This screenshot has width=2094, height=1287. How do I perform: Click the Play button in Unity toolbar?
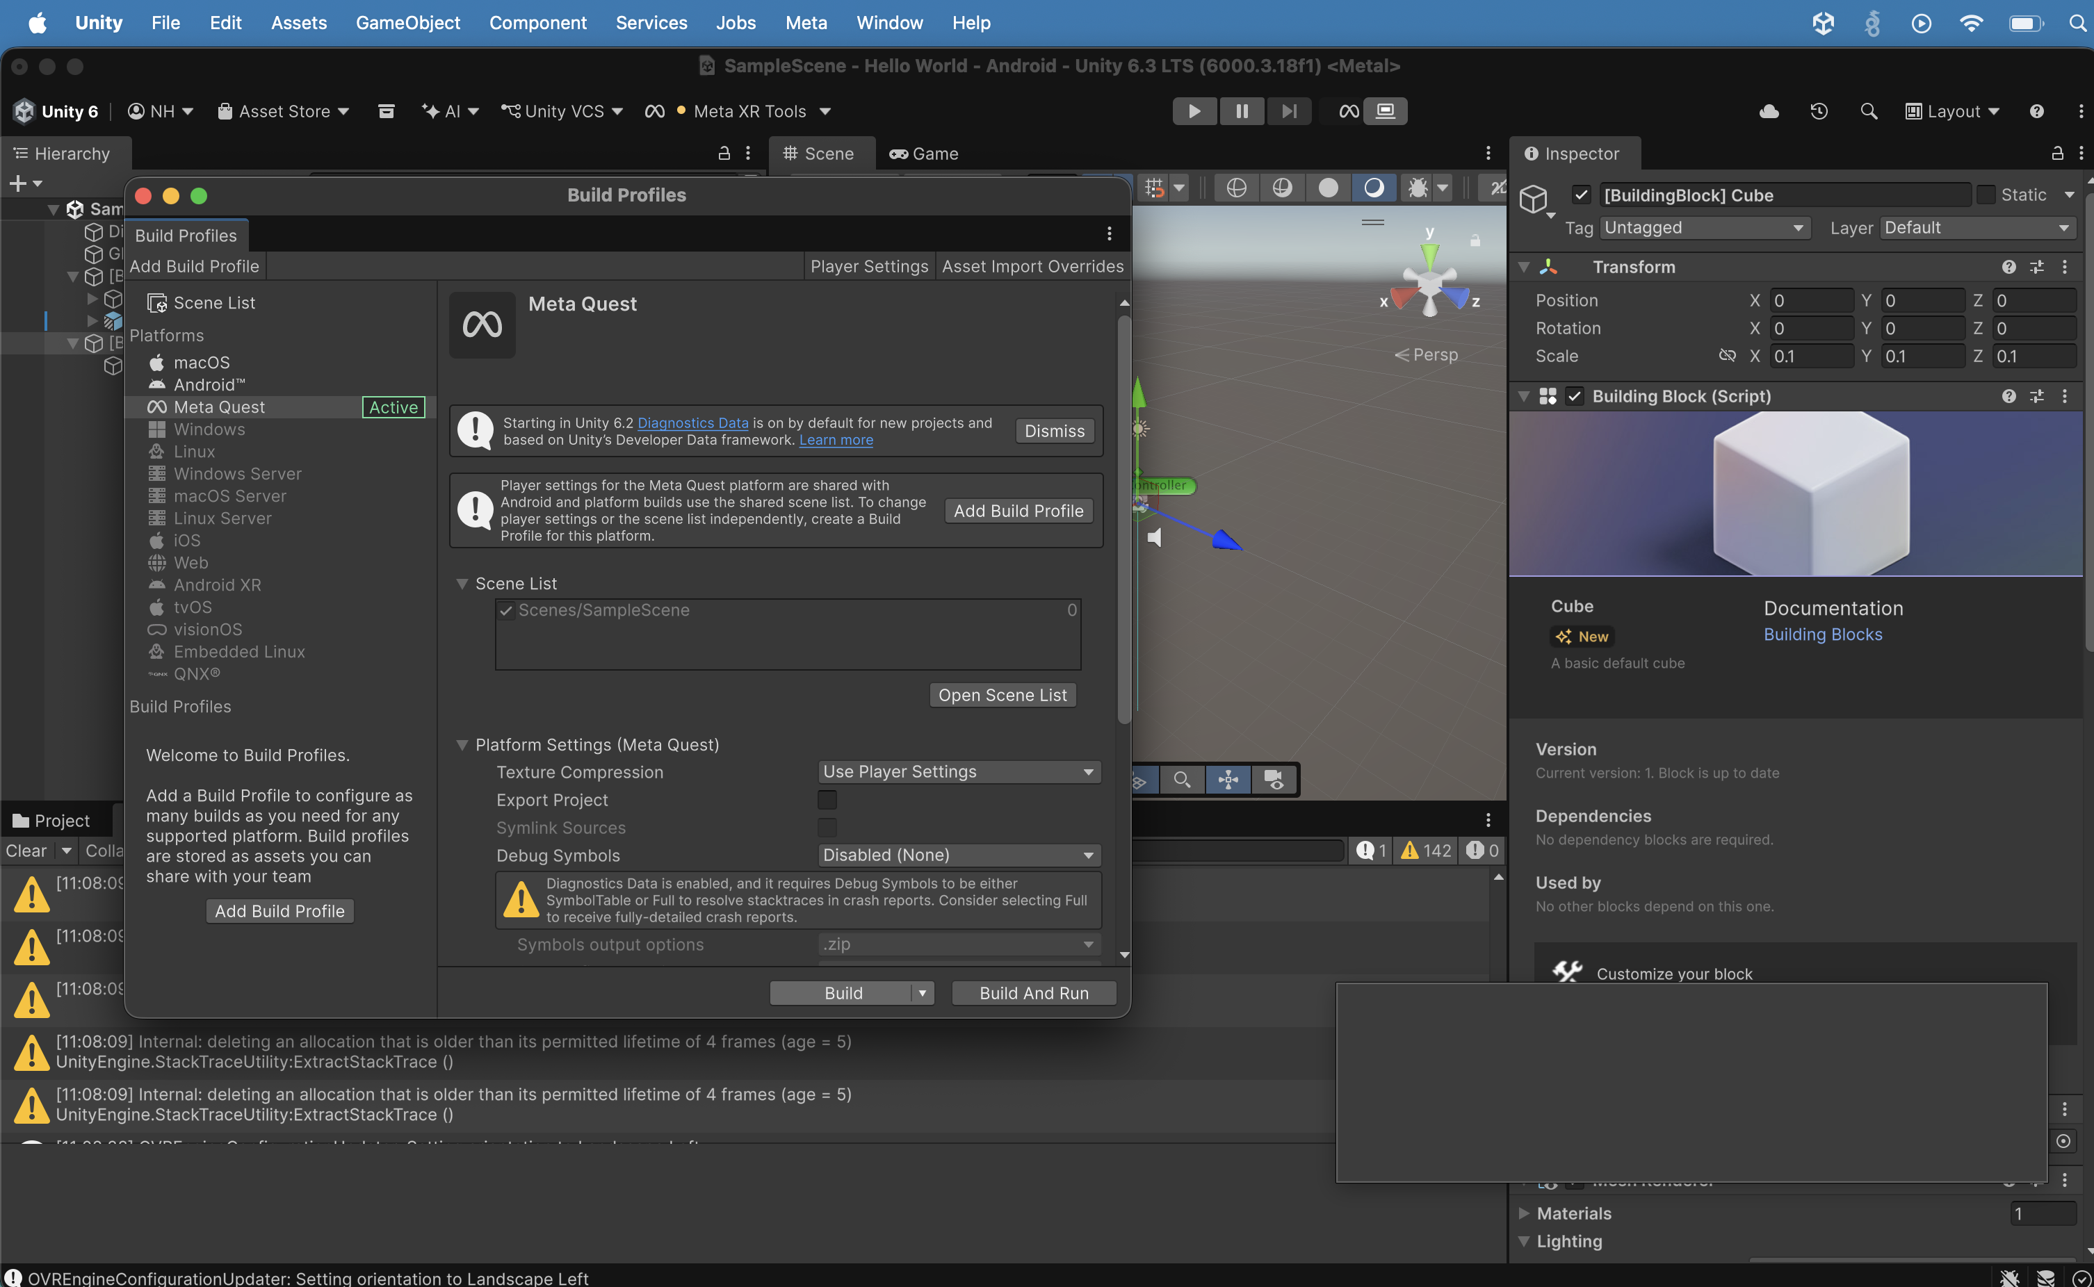coord(1194,111)
